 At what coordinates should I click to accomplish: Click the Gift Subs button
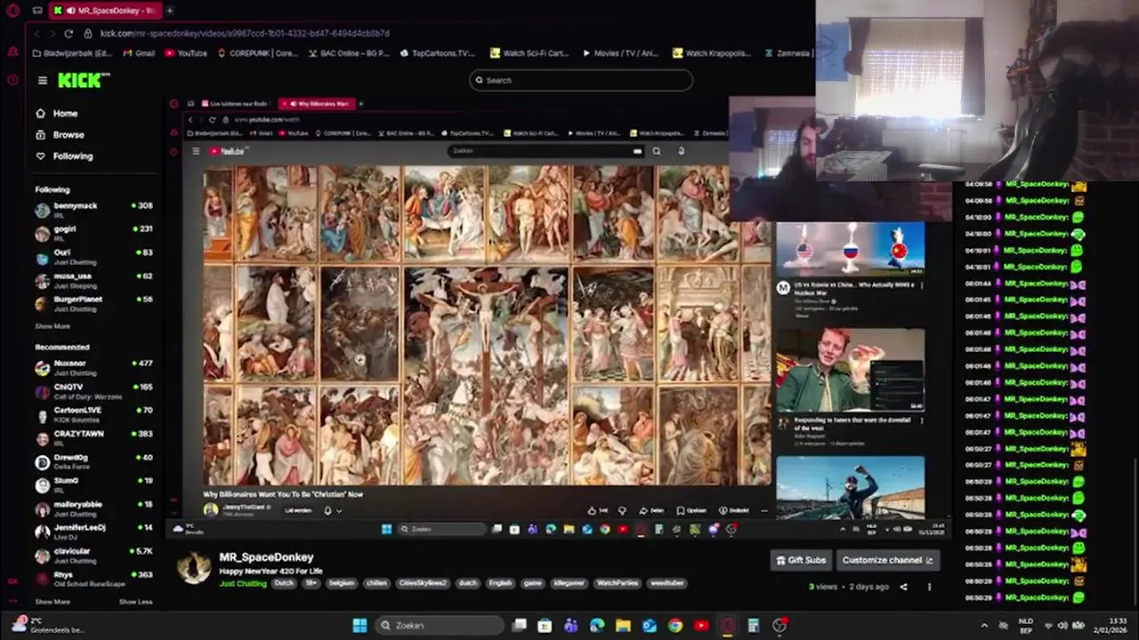pyautogui.click(x=801, y=560)
